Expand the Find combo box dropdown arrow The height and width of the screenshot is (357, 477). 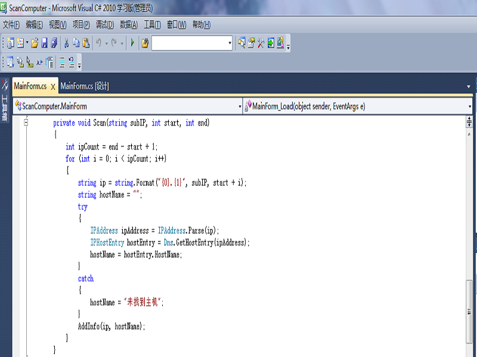(230, 43)
